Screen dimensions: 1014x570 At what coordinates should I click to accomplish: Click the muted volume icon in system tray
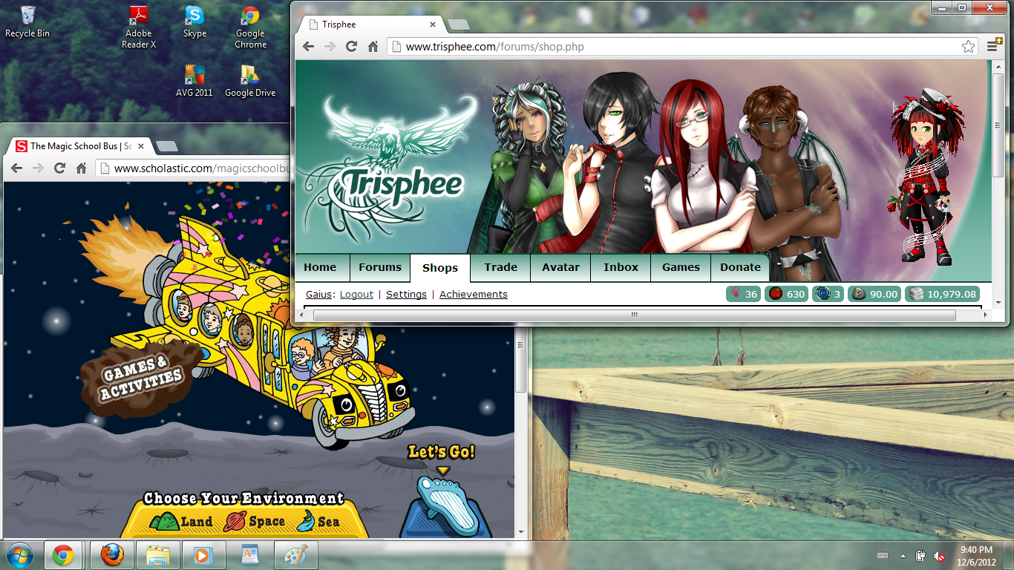tap(939, 555)
